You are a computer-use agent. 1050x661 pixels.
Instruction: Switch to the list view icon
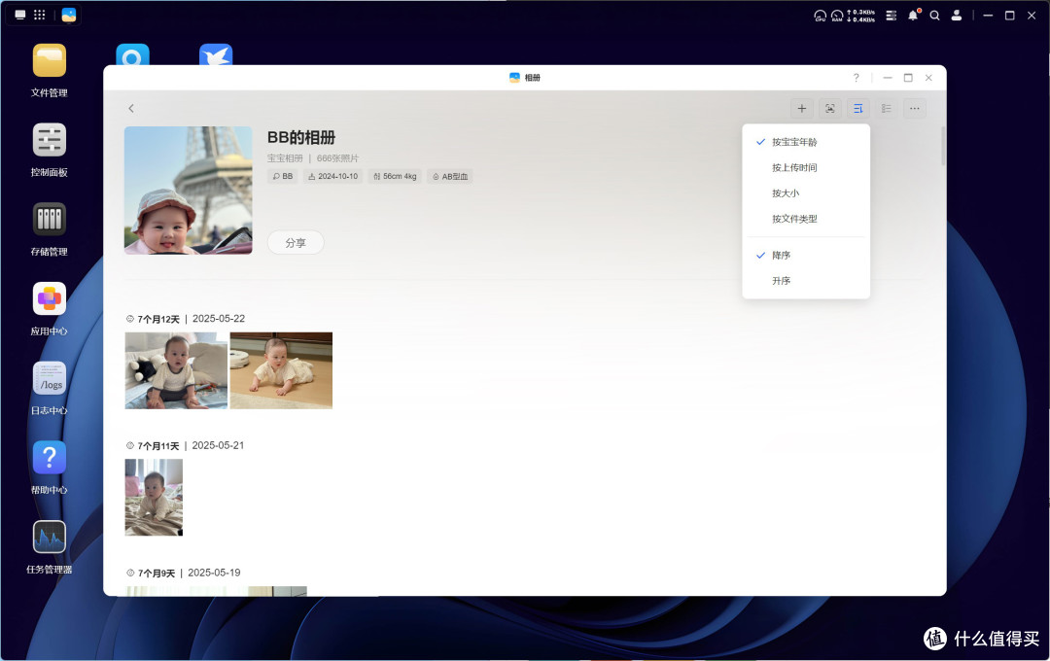coord(886,109)
